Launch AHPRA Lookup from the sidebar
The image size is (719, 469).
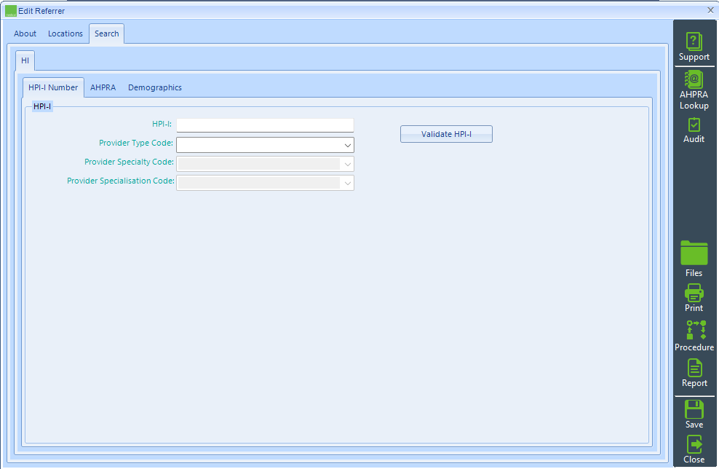click(694, 90)
